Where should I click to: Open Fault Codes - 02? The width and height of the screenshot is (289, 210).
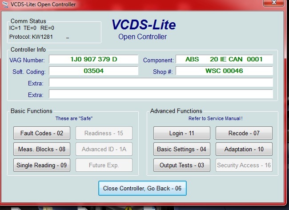tap(41, 133)
